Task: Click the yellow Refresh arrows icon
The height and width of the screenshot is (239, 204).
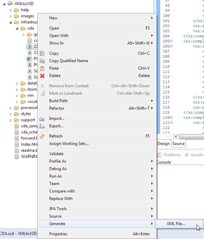Action: point(42,136)
